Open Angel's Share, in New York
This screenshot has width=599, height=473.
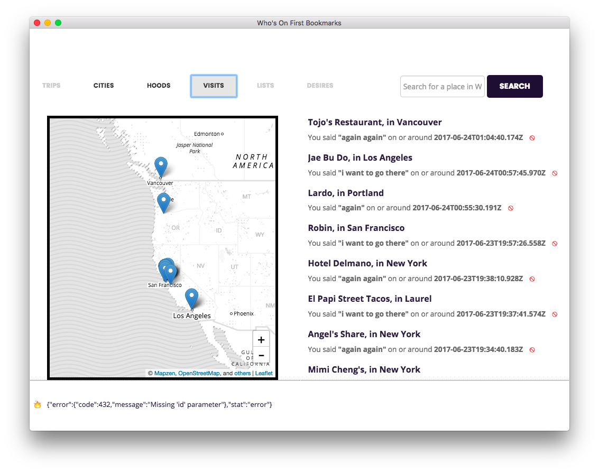pyautogui.click(x=364, y=335)
